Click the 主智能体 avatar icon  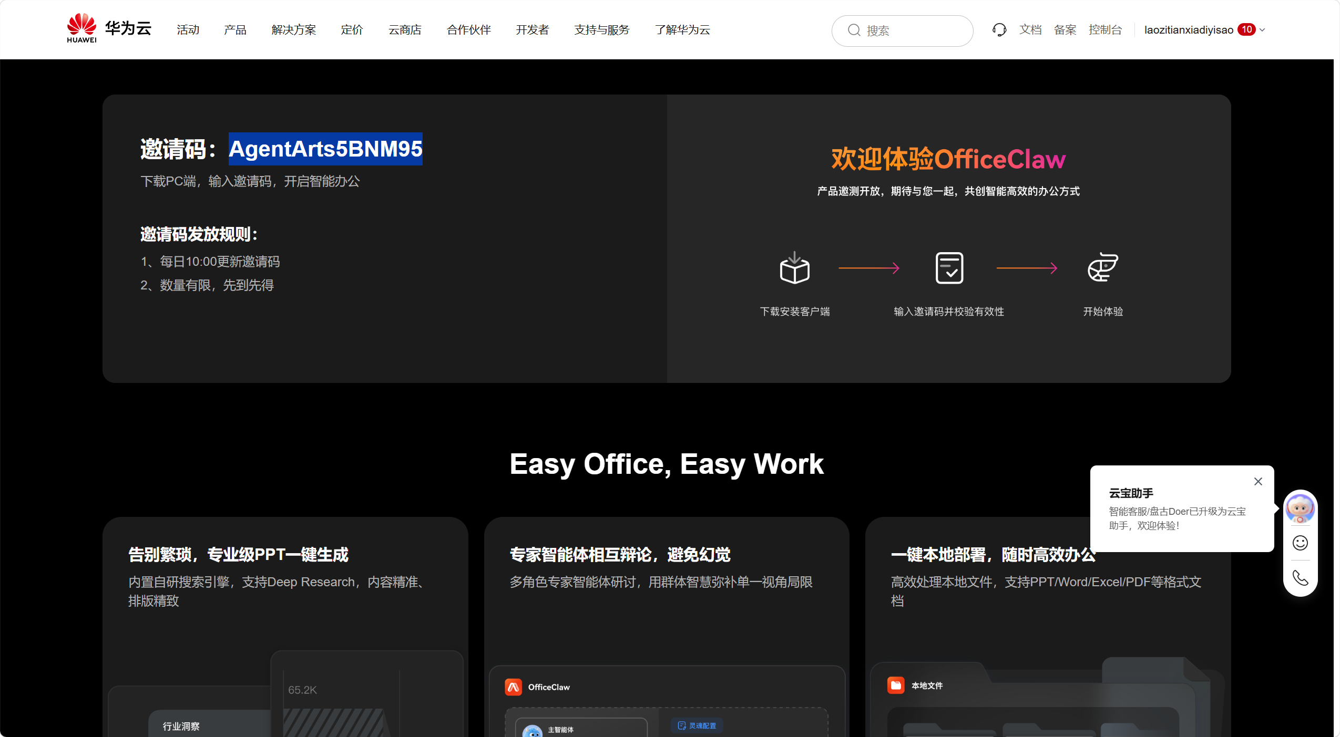532,731
